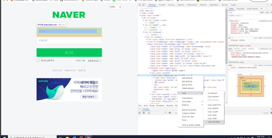Viewport: 272px width, 138px height.
Task: Toggle the device toolbar icon
Action: click(x=144, y=5)
